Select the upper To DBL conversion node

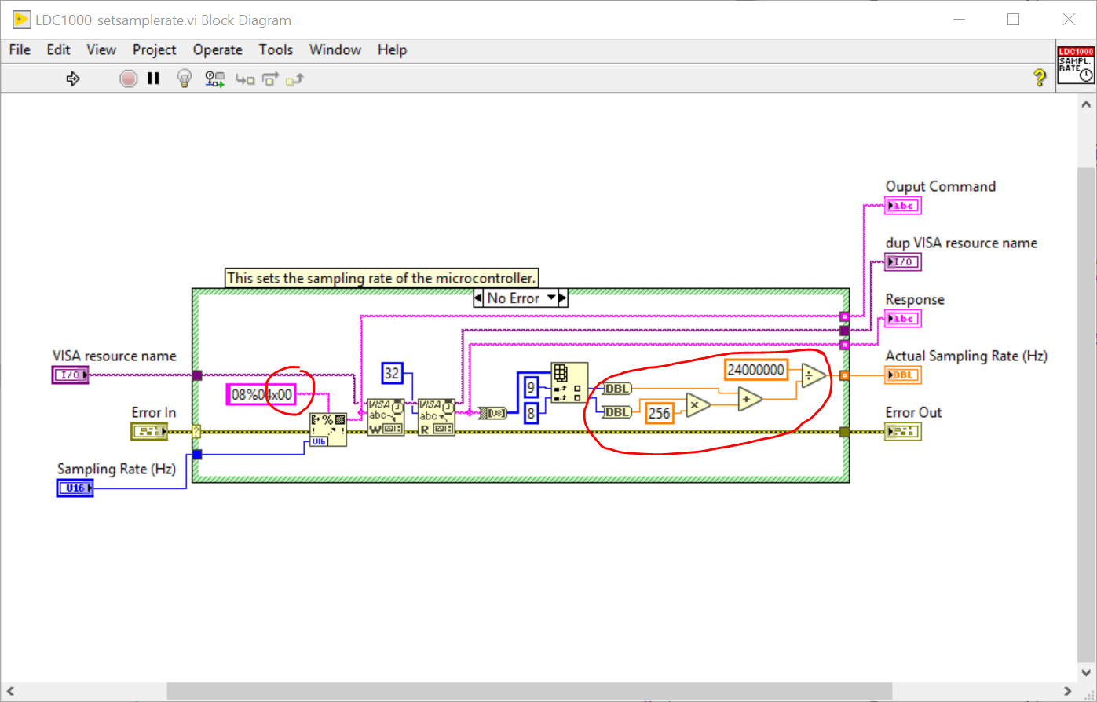[x=617, y=389]
